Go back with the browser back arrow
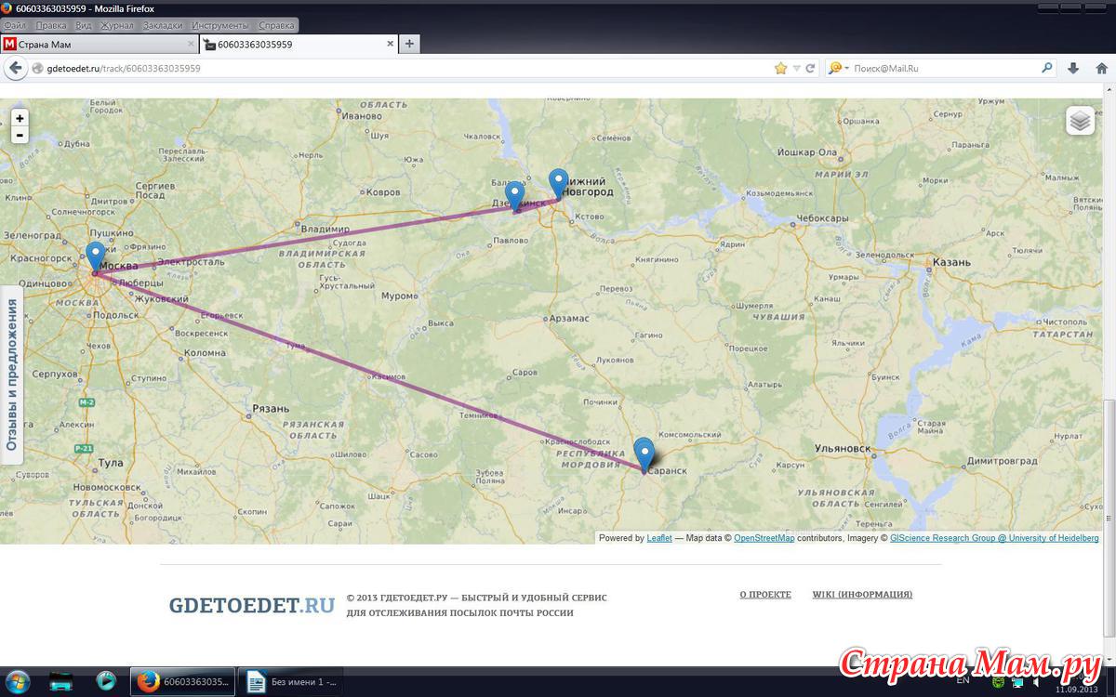Image resolution: width=1116 pixels, height=697 pixels. coord(15,68)
